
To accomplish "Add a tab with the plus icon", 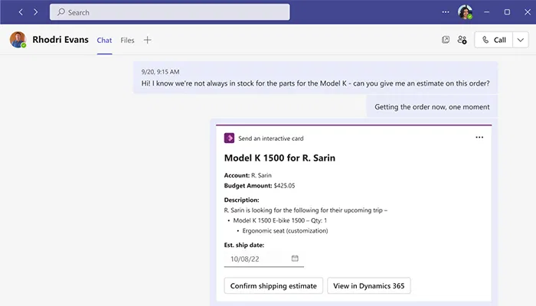I will (x=148, y=40).
